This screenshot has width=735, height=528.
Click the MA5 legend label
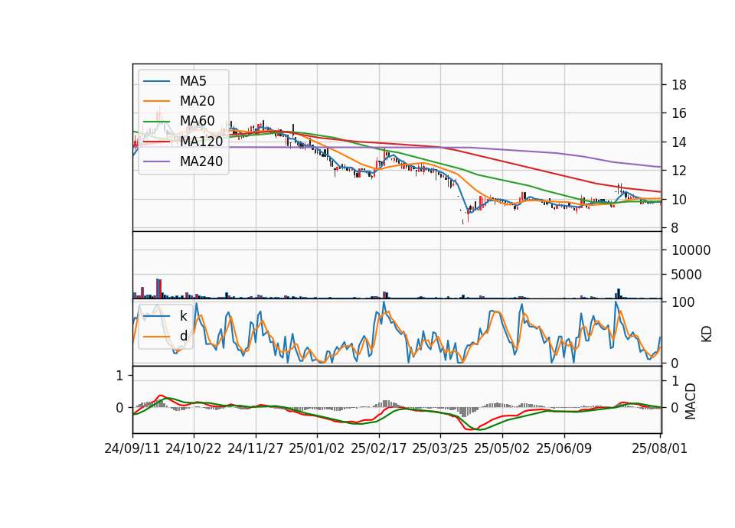[x=193, y=81]
